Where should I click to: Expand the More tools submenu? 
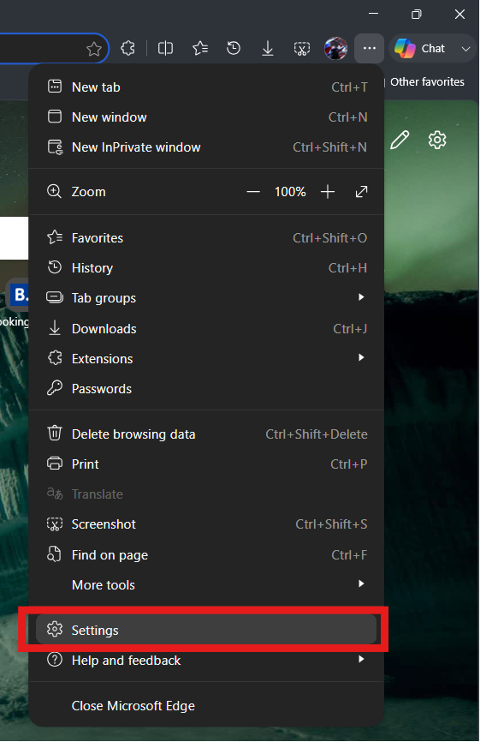tap(206, 585)
